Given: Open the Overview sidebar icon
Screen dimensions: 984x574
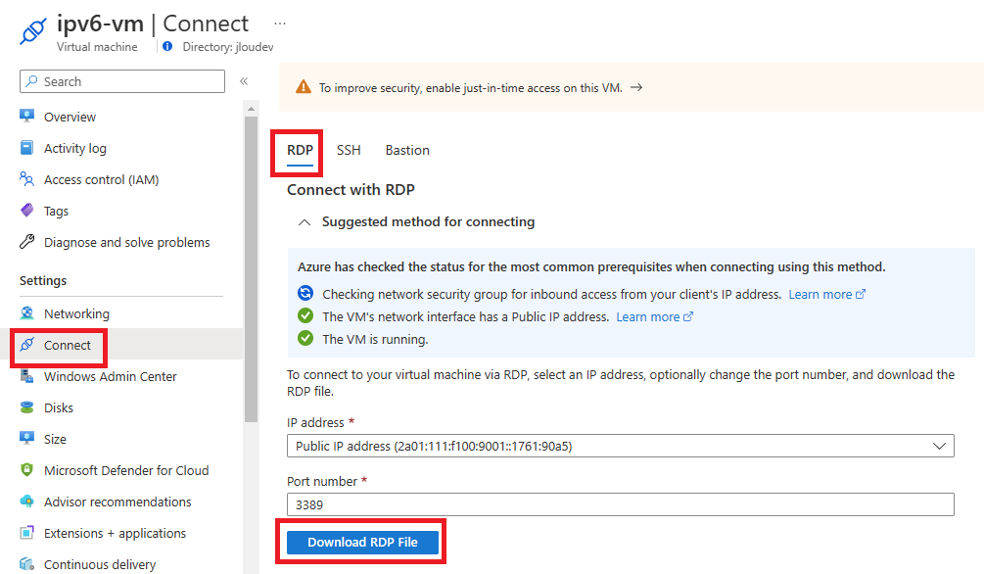Looking at the screenshot, I should tap(27, 117).
